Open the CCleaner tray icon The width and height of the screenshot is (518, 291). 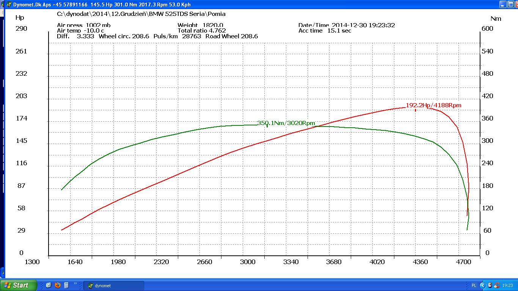[496, 286]
